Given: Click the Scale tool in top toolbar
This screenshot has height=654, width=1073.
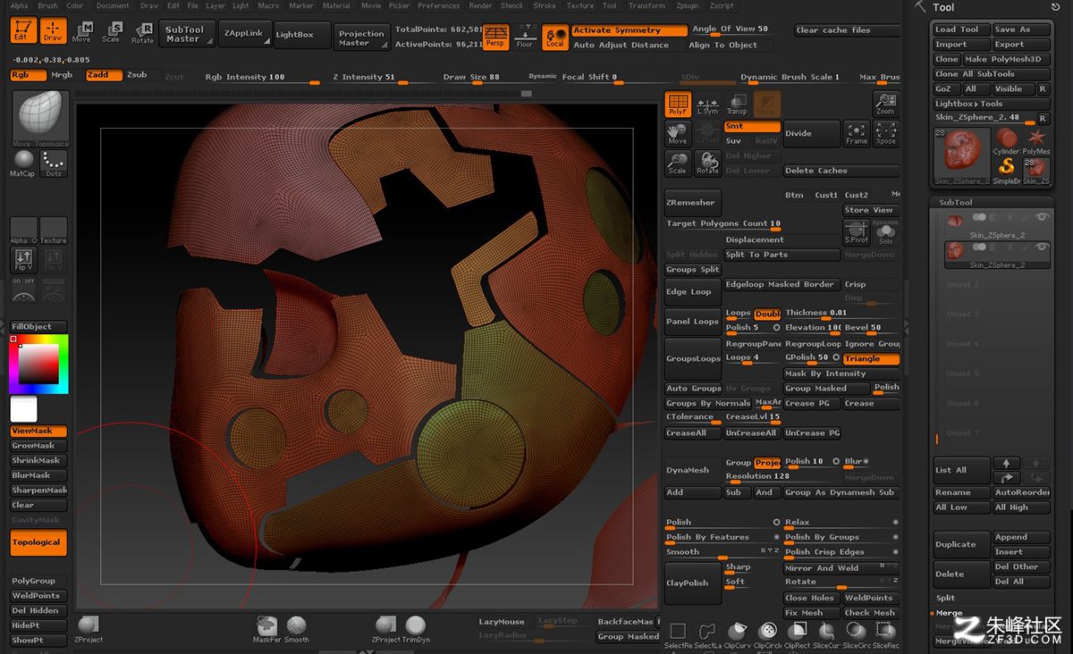Looking at the screenshot, I should pos(111,32).
